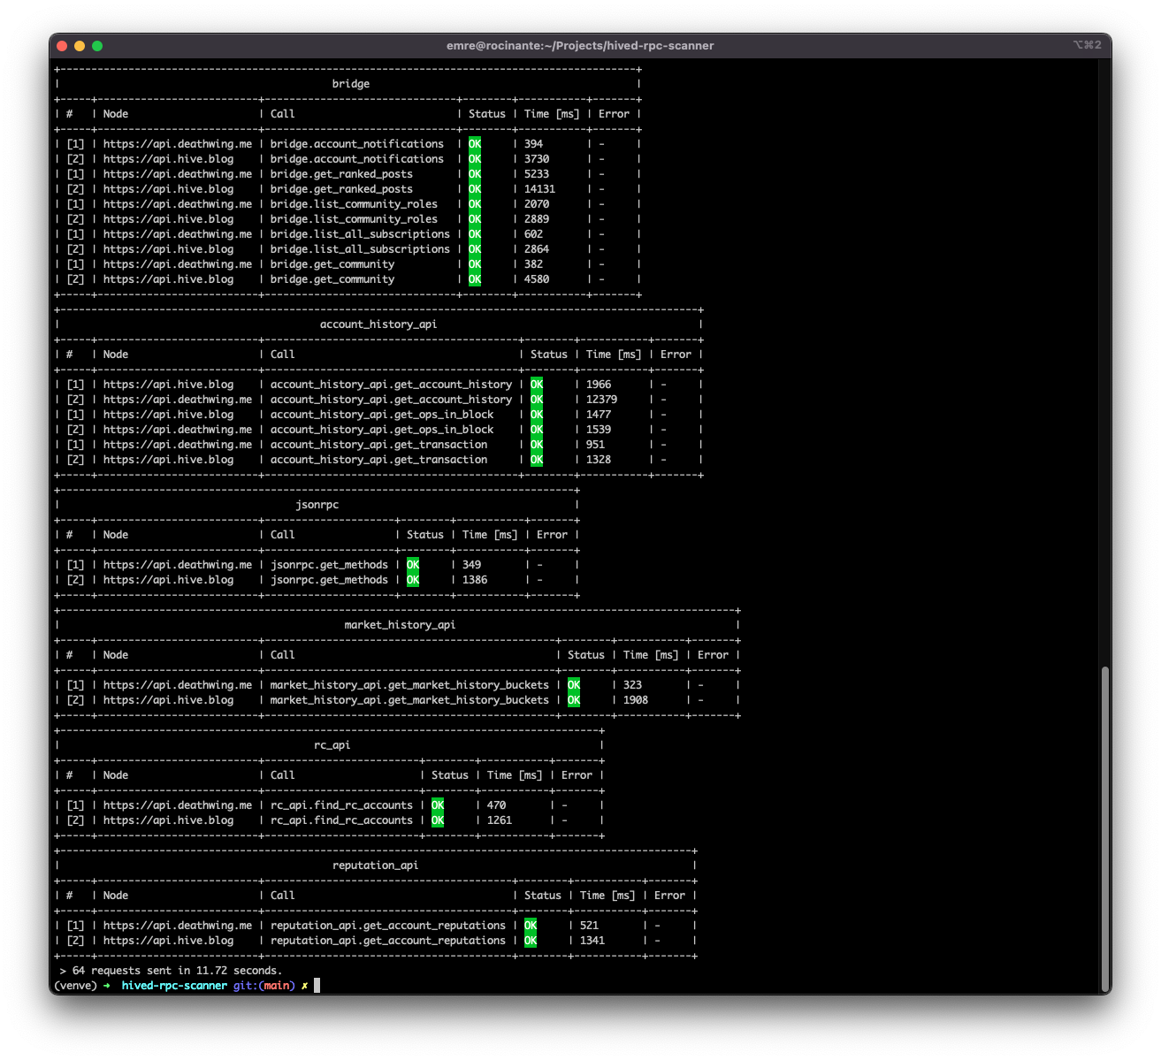Click 'market_history_api.get_market_history_buckets' call in row [2]
Viewport: 1161px width, 1060px height.
click(x=409, y=700)
